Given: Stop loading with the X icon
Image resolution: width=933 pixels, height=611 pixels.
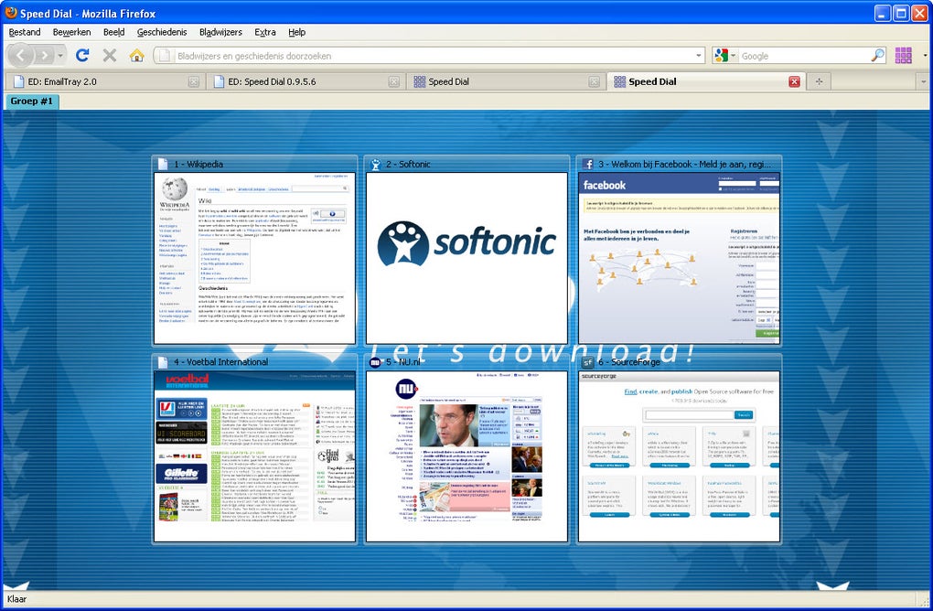Looking at the screenshot, I should pyautogui.click(x=110, y=55).
